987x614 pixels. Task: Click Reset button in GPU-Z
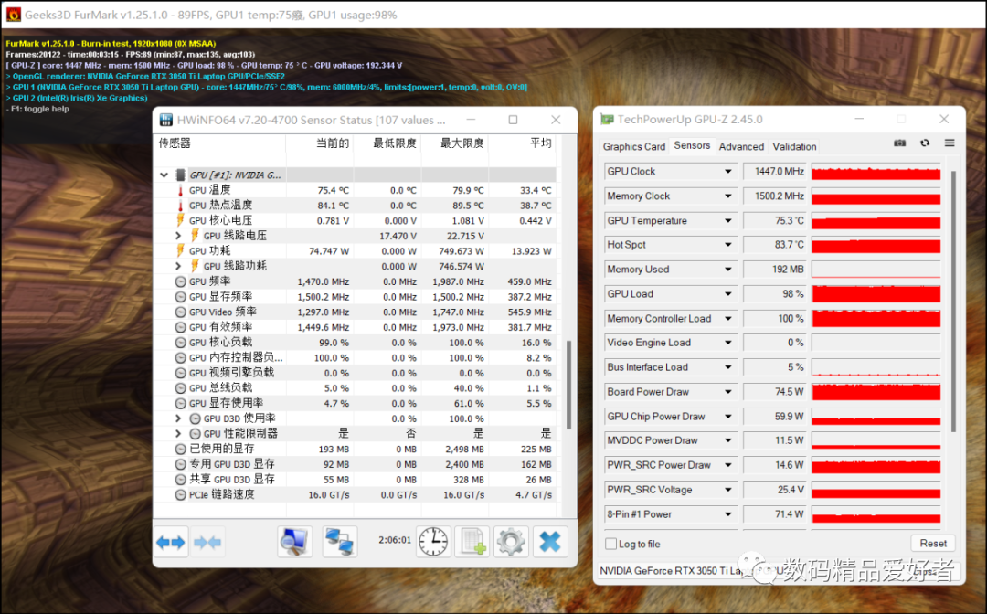pyautogui.click(x=933, y=543)
